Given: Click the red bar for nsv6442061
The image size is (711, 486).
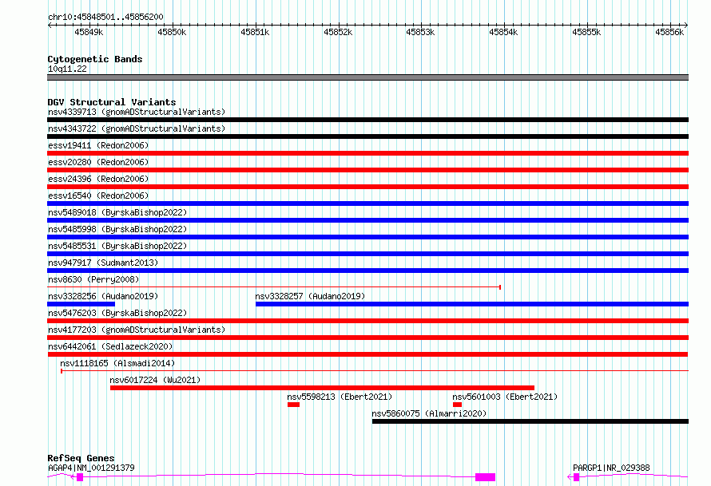Looking at the screenshot, I should coord(367,354).
